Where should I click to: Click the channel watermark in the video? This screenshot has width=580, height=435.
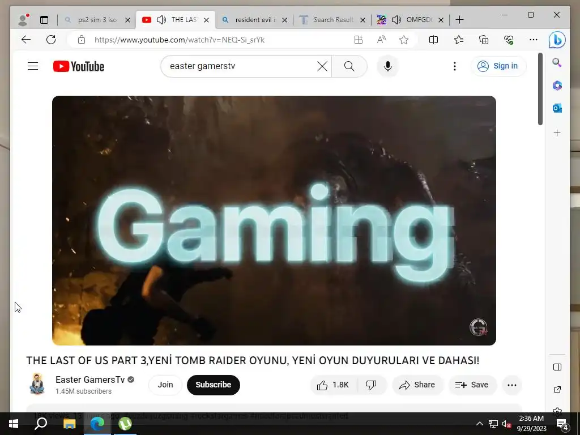[x=478, y=327]
